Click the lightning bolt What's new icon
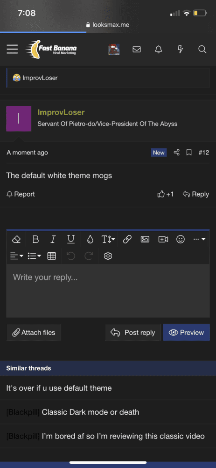Image resolution: width=216 pixels, height=468 pixels. coord(180,49)
